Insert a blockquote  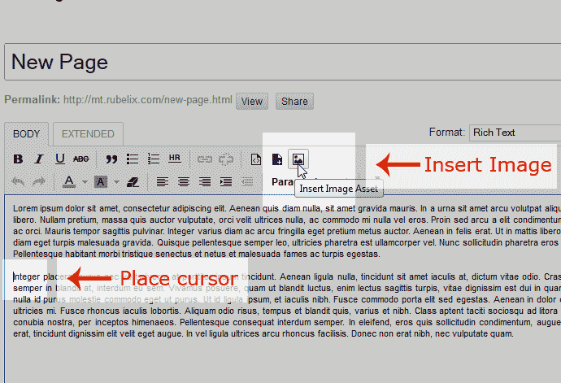point(111,159)
